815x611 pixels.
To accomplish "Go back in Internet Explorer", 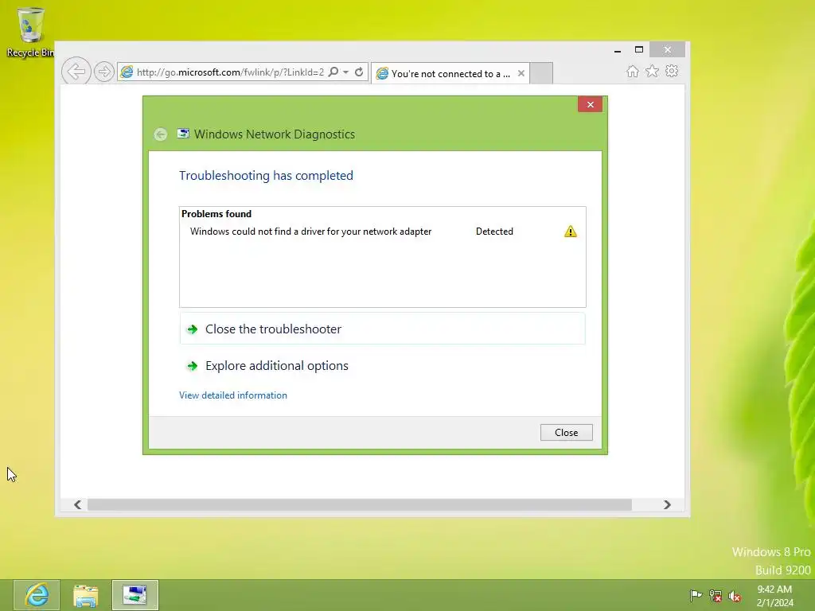I will point(76,71).
